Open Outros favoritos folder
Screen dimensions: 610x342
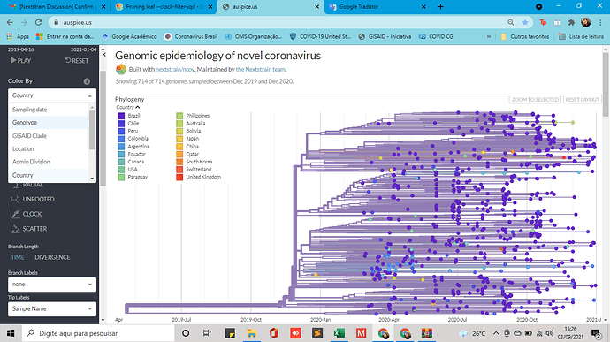pyautogui.click(x=525, y=36)
